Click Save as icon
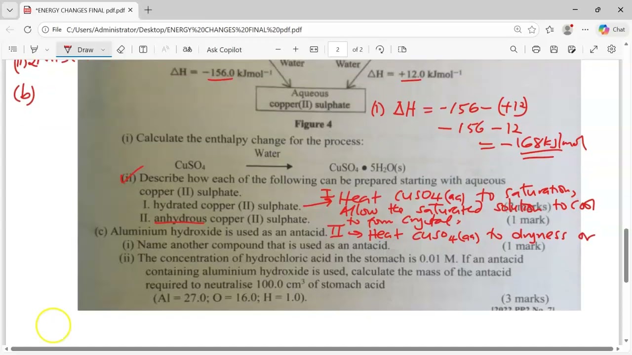The height and width of the screenshot is (355, 632). [572, 49]
